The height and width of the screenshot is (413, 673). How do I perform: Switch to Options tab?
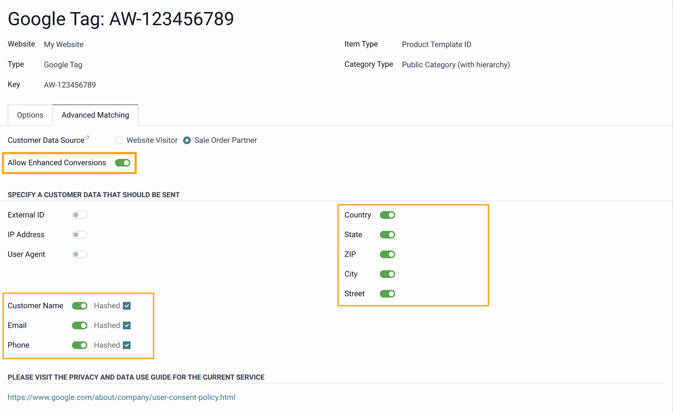(x=30, y=115)
